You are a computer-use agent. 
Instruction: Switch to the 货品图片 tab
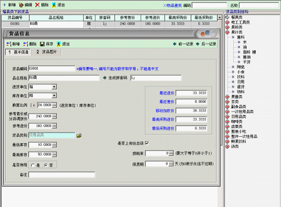[47, 52]
